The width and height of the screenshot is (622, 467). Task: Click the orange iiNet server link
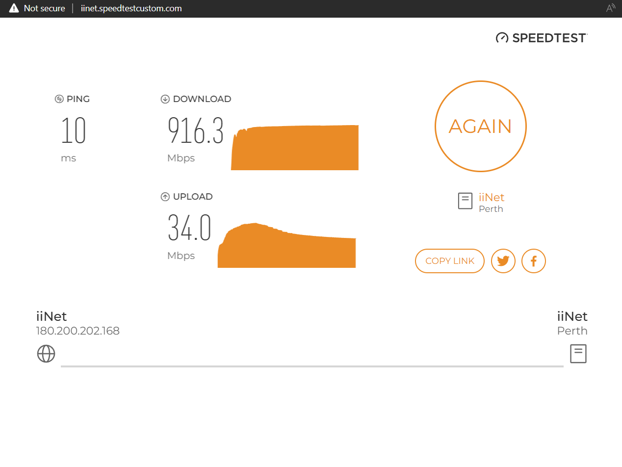[492, 197]
